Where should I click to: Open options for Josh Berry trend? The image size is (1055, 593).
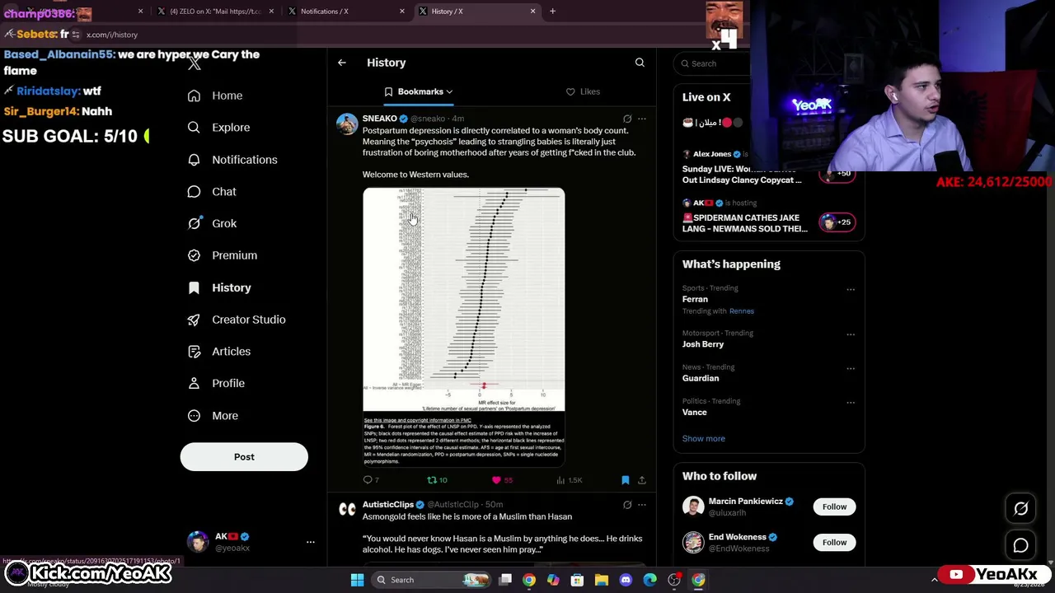851,334
